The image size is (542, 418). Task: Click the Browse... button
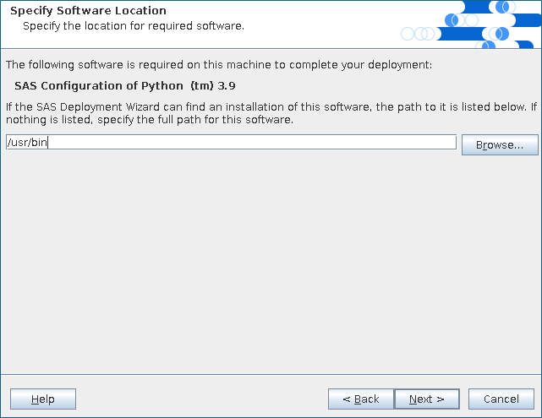coord(500,144)
